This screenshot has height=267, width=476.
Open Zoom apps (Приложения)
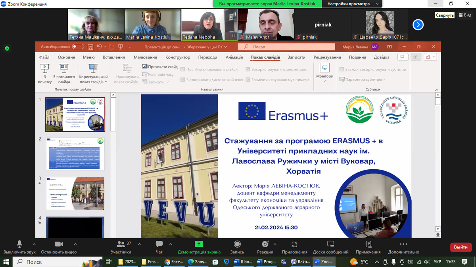pyautogui.click(x=294, y=247)
